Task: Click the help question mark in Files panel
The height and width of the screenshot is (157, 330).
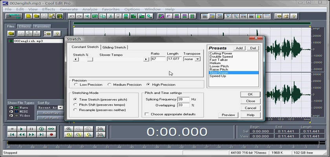Action: click(57, 33)
